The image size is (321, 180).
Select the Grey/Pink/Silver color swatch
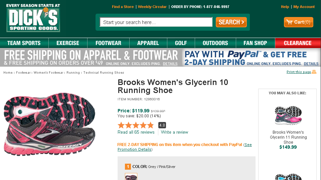(131, 177)
